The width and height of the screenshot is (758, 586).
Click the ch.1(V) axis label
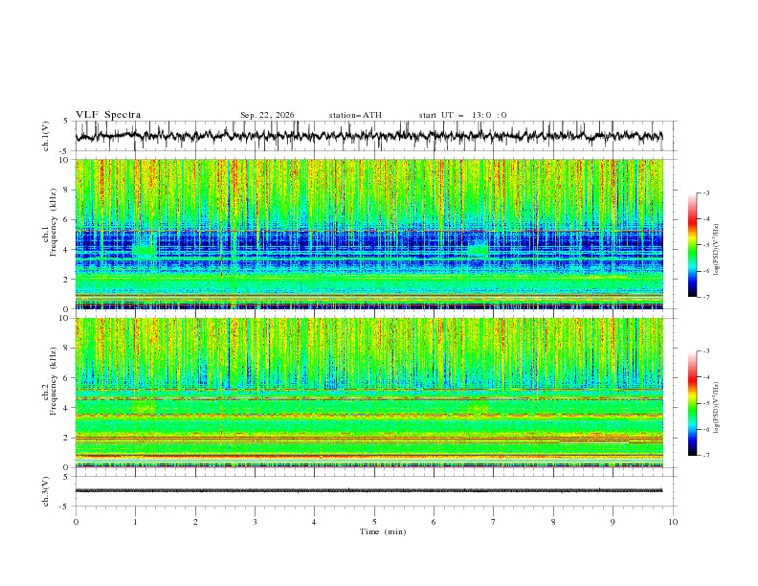pos(46,136)
